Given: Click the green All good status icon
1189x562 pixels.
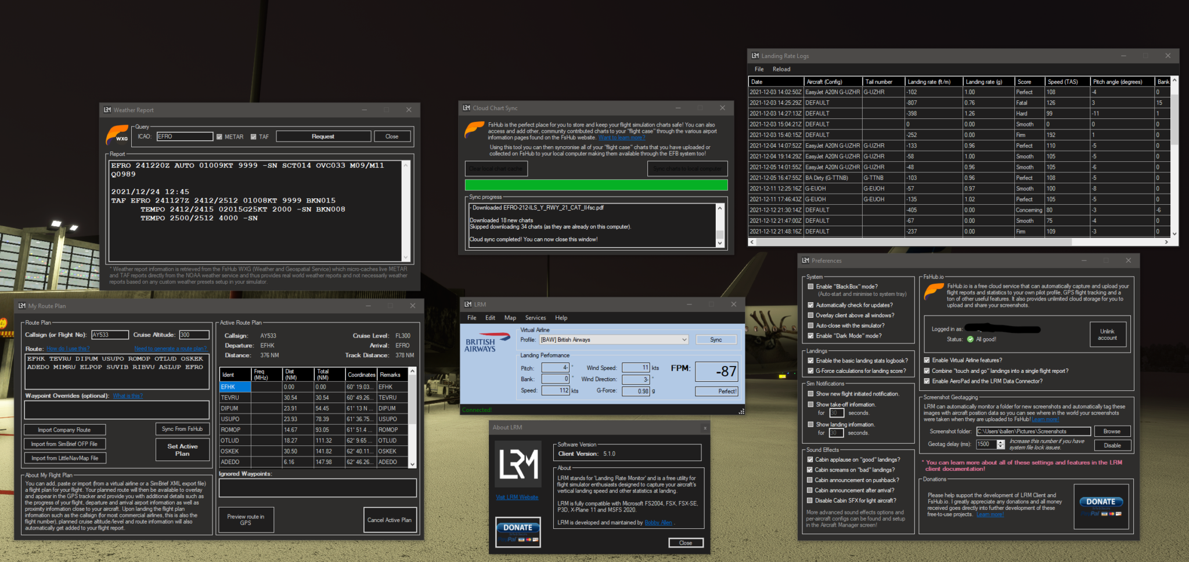Looking at the screenshot, I should pos(970,339).
